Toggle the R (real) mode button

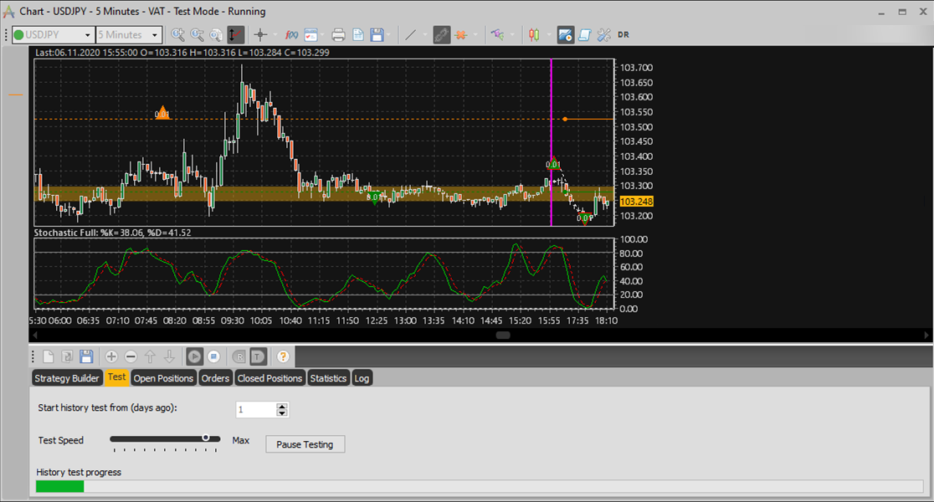point(239,356)
